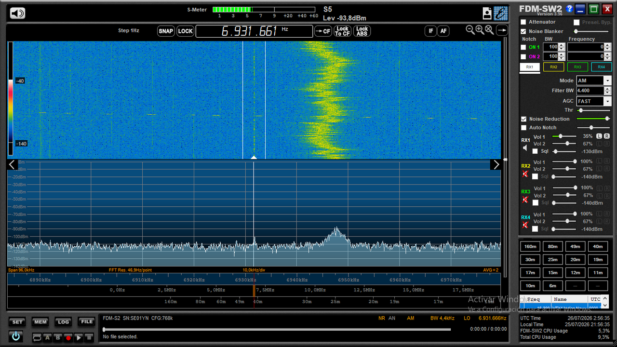Viewport: 617px width, 347px height.
Task: Mute audio with the speaker icon
Action: coord(18,13)
